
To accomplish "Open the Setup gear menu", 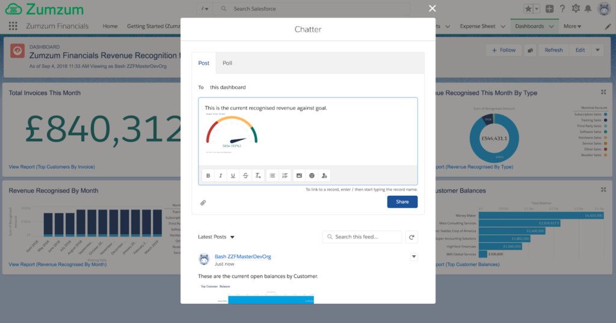I will click(x=576, y=8).
